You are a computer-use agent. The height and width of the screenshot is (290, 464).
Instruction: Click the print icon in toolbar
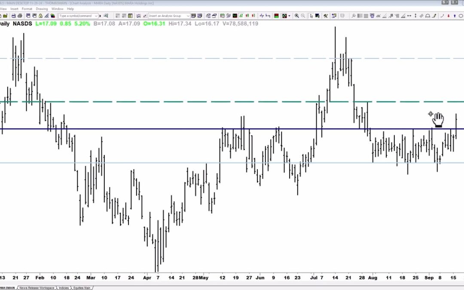tap(20, 16)
